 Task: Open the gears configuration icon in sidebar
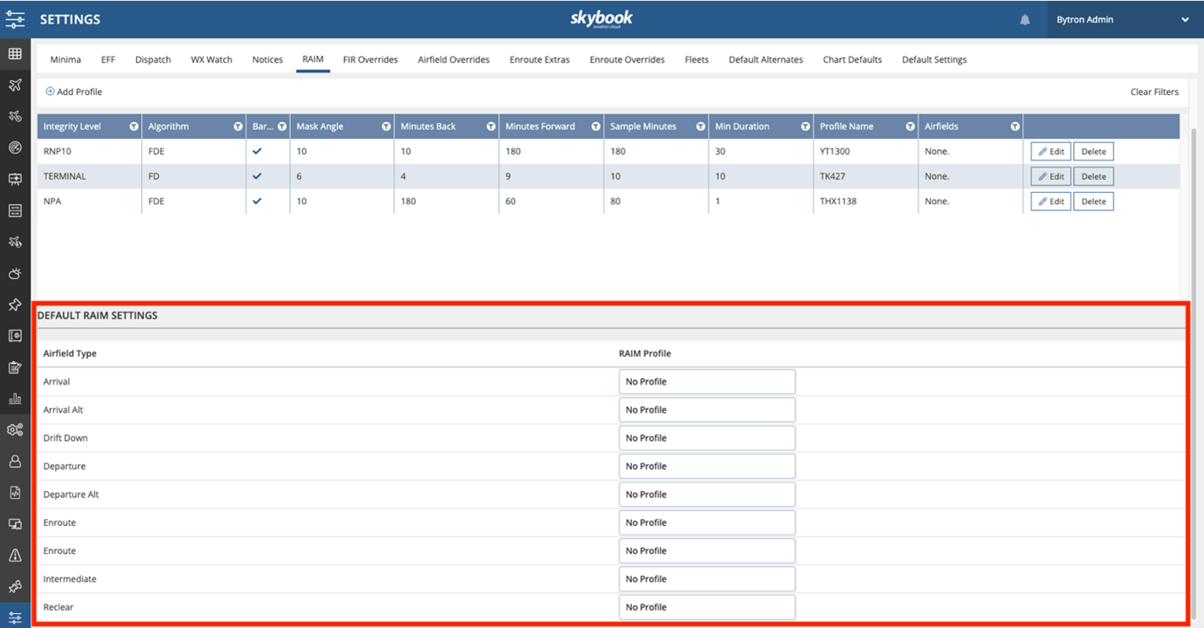pyautogui.click(x=15, y=429)
